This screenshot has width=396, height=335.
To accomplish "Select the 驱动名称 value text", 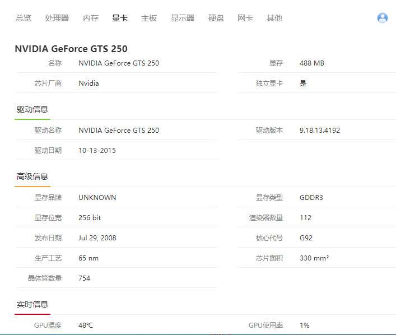I will pos(119,131).
